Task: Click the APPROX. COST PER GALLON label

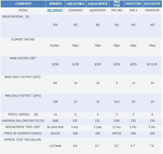Action: click(x=23, y=140)
